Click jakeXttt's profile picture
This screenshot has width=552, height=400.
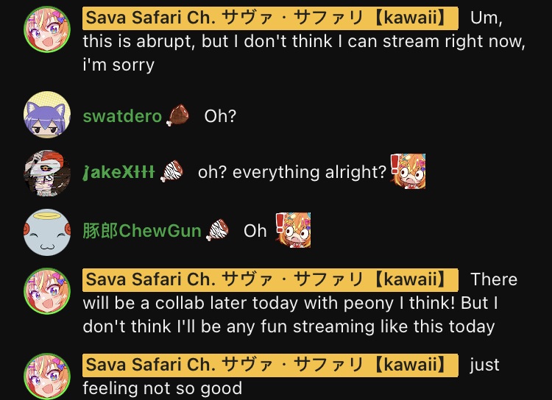[x=47, y=174]
